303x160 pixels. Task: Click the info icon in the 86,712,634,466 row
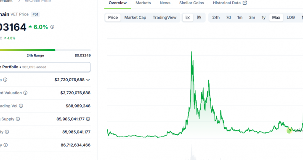point(5,145)
